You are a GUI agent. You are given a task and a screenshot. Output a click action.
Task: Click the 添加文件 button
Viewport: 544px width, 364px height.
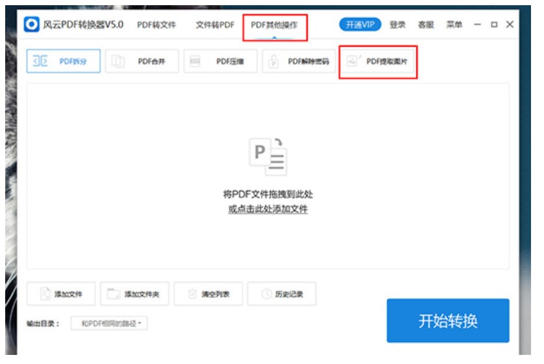[x=61, y=294]
